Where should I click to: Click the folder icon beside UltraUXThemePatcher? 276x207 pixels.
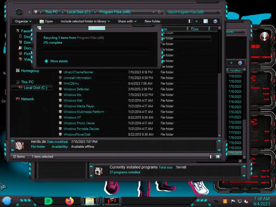click(x=60, y=72)
